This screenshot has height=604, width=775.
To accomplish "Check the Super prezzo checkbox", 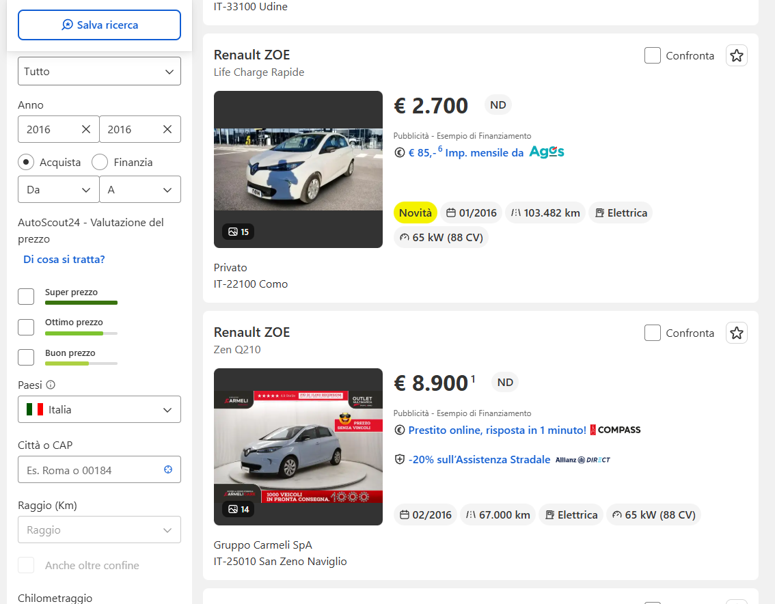I will coord(26,297).
